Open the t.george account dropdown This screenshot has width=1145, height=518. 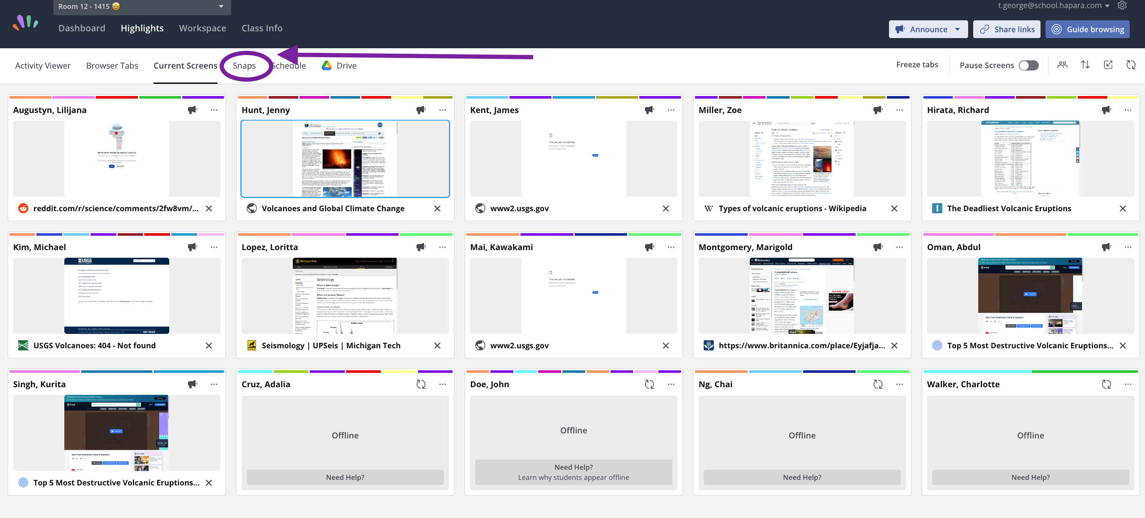[x=1107, y=6]
